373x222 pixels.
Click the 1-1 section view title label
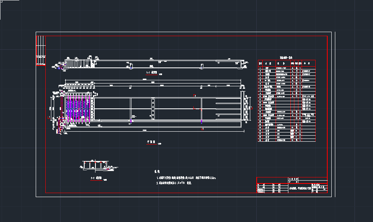tap(148, 73)
